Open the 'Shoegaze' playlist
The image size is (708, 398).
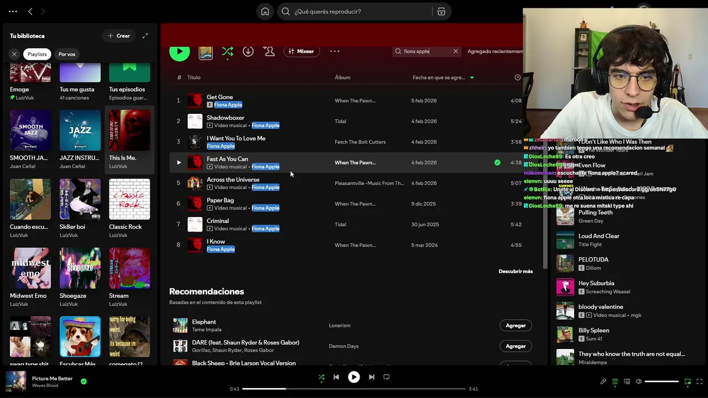pyautogui.click(x=80, y=277)
